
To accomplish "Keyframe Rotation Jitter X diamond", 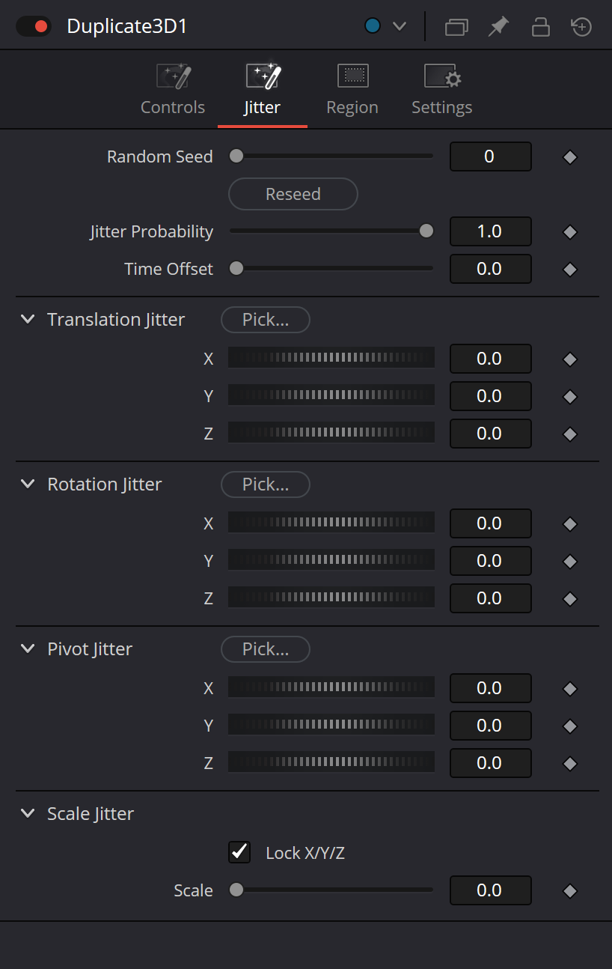I will tap(570, 524).
